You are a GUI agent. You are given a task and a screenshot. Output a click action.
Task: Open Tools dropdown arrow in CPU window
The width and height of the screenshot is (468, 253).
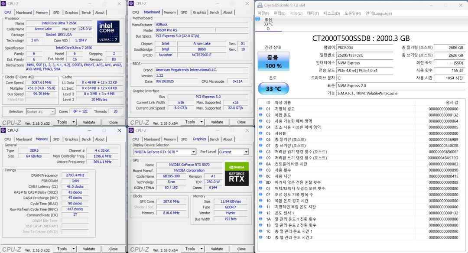(73, 122)
